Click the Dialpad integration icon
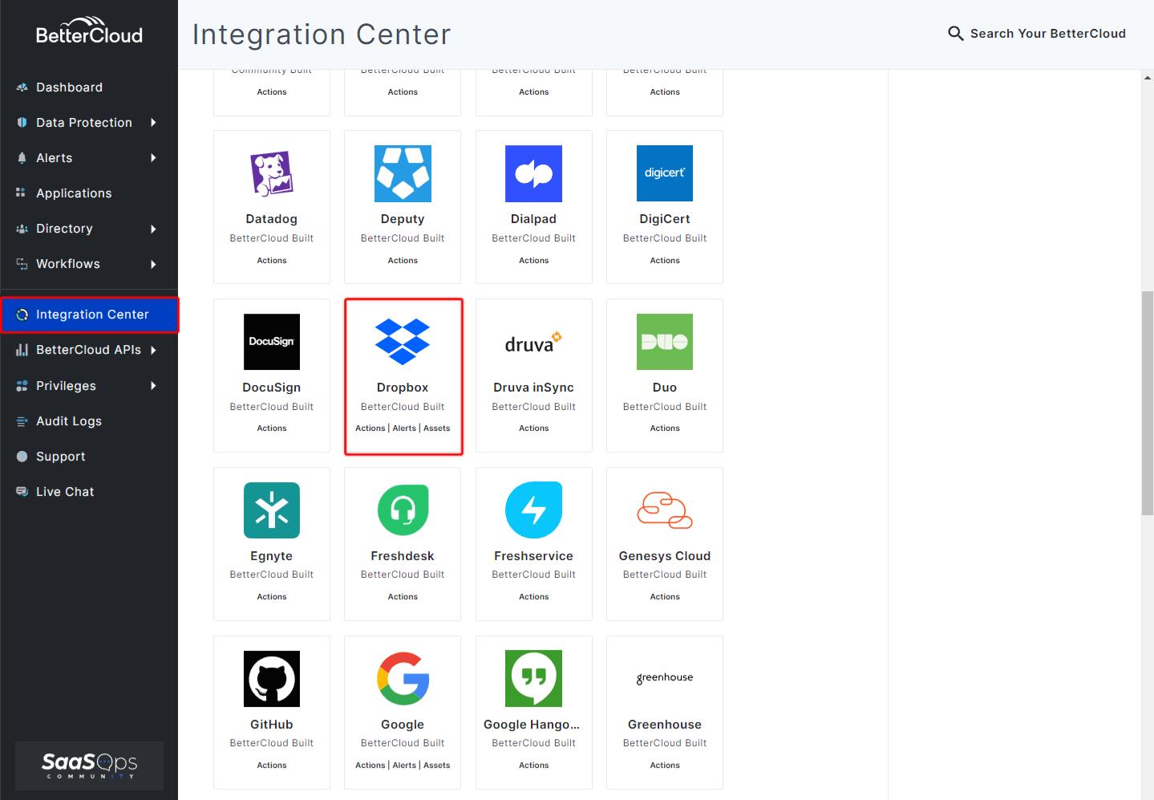This screenshot has height=800, width=1154. tap(533, 173)
